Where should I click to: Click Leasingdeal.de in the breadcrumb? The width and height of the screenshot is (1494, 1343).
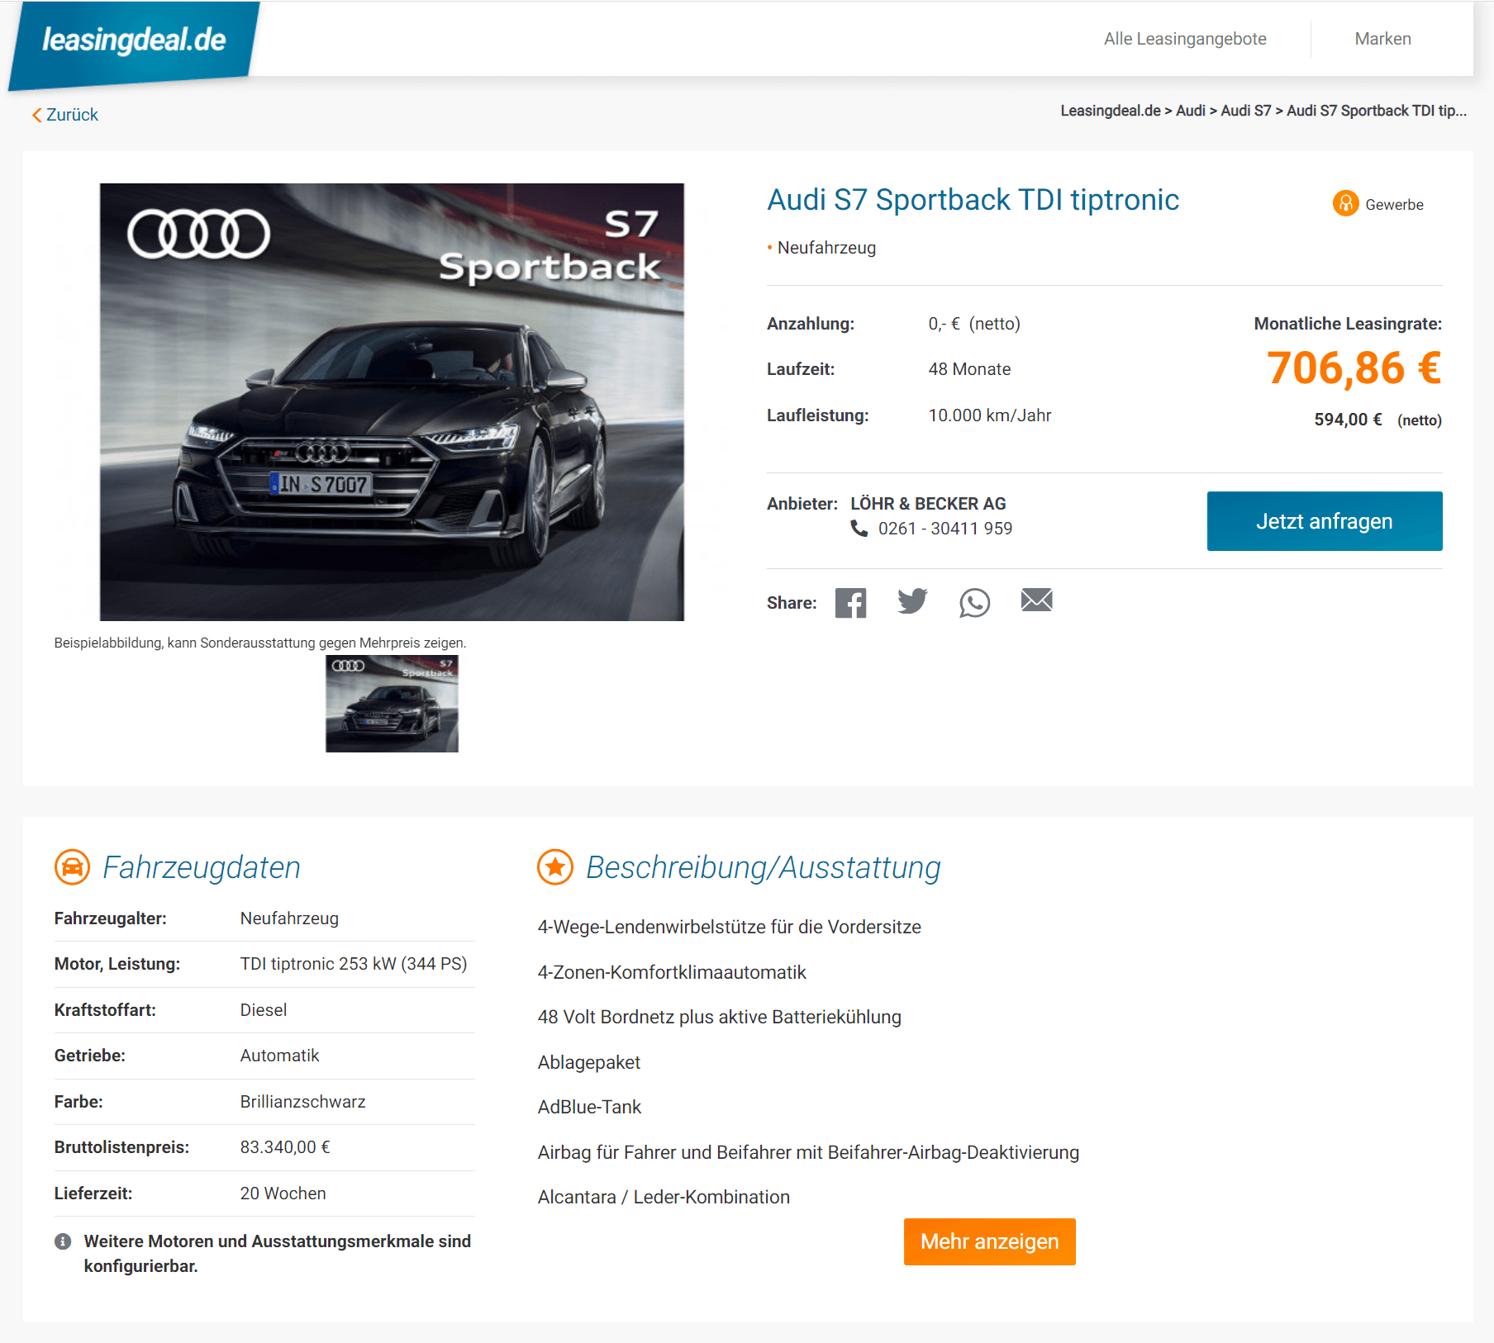tap(1110, 111)
